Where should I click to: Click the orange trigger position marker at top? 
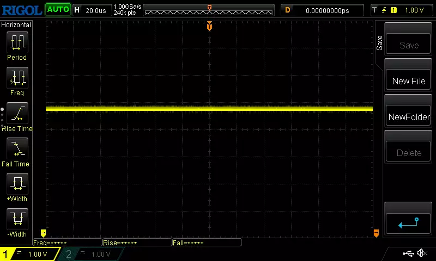coord(209,26)
